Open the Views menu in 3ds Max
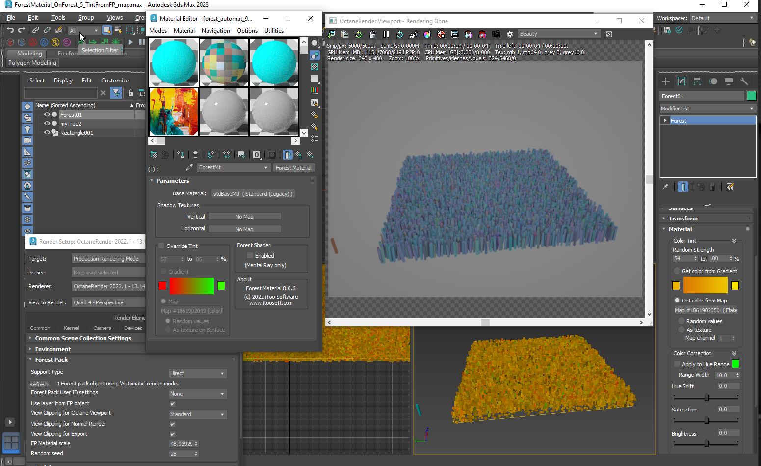Image resolution: width=761 pixels, height=466 pixels. click(x=115, y=18)
